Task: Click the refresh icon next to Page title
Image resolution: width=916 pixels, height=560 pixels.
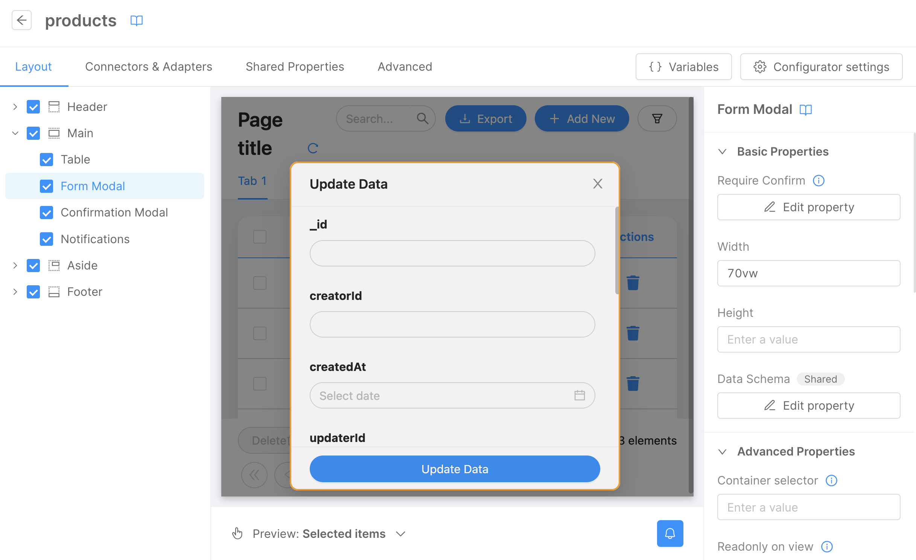Action: 313,148
